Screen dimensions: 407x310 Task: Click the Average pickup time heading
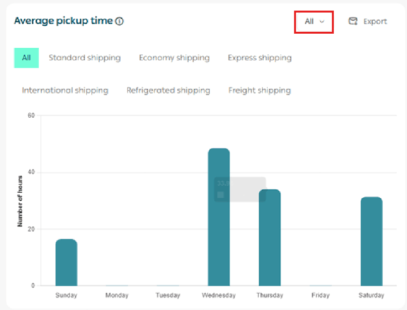[63, 21]
